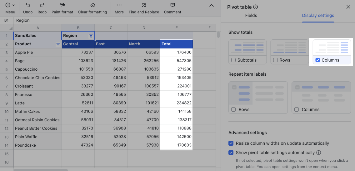Collapse the toolbar with the chevron

pos(212,6)
